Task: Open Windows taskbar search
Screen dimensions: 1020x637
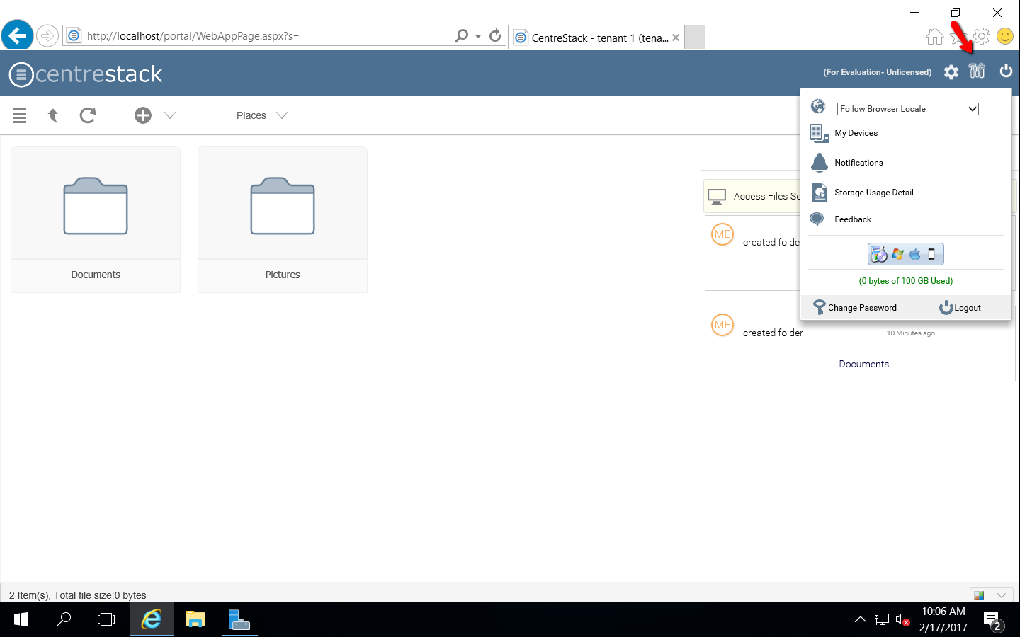Action: 64,619
